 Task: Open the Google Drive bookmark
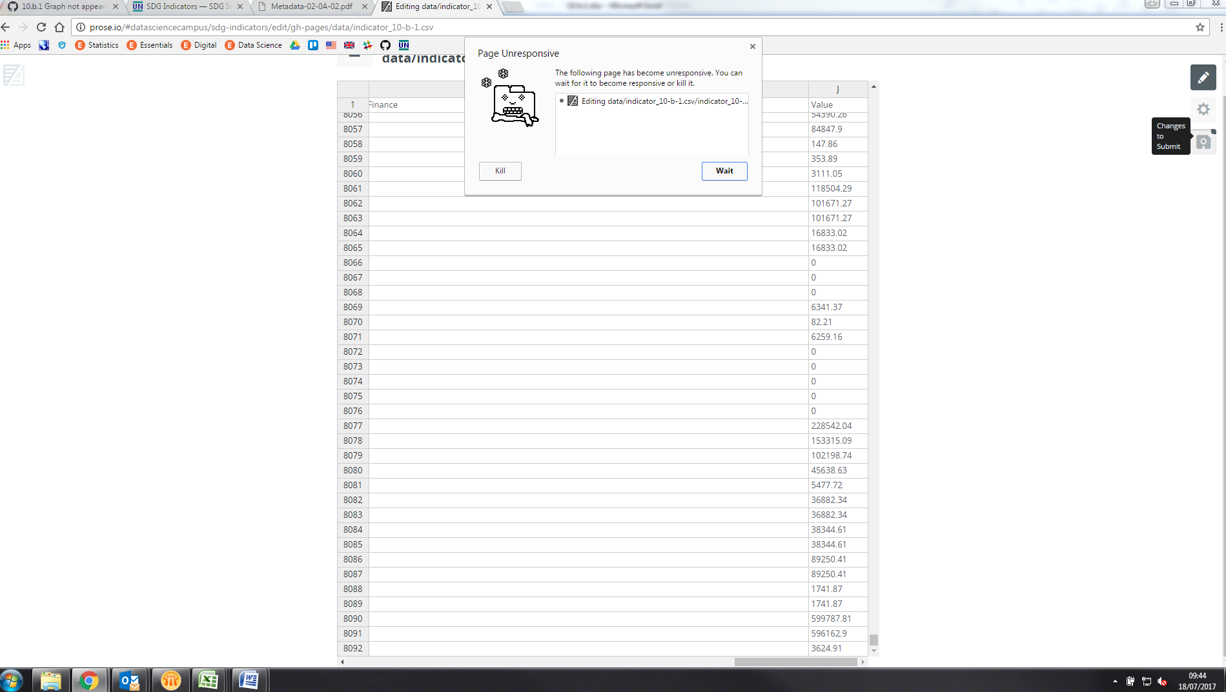(295, 45)
